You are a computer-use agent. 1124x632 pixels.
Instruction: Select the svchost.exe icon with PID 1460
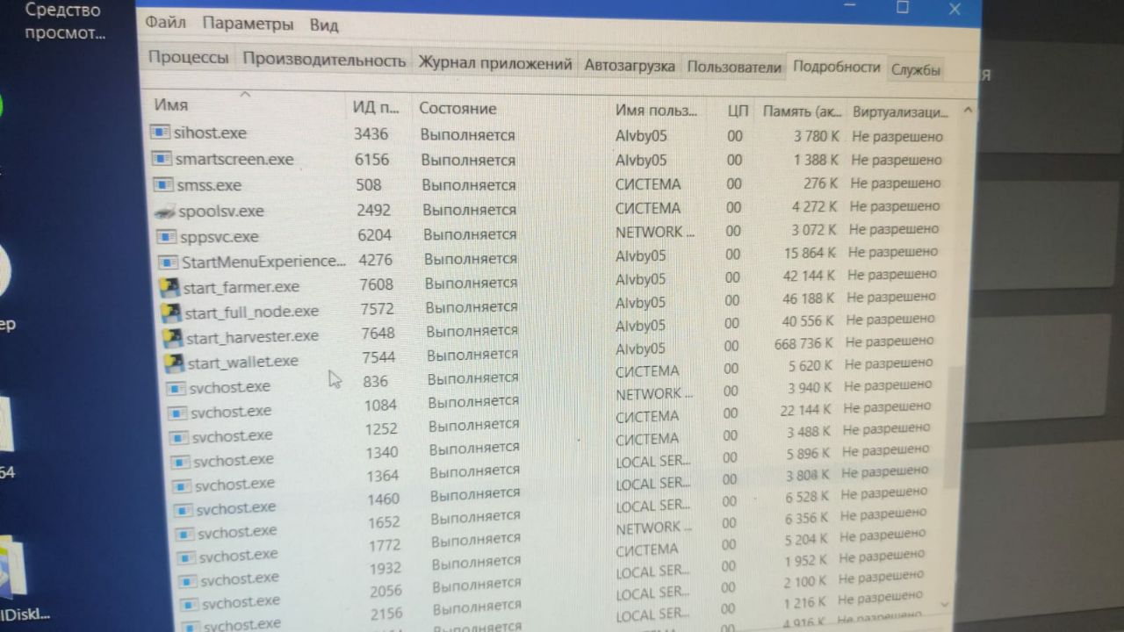point(184,508)
